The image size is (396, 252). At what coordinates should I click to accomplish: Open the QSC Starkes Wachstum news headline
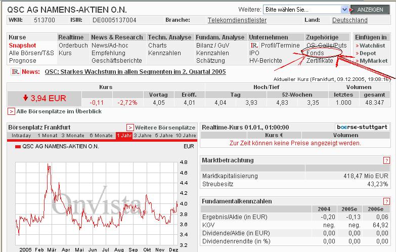[136, 72]
